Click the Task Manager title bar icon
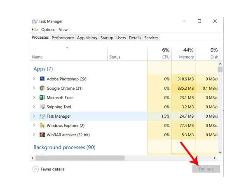The width and height of the screenshot is (246, 194). (35, 21)
